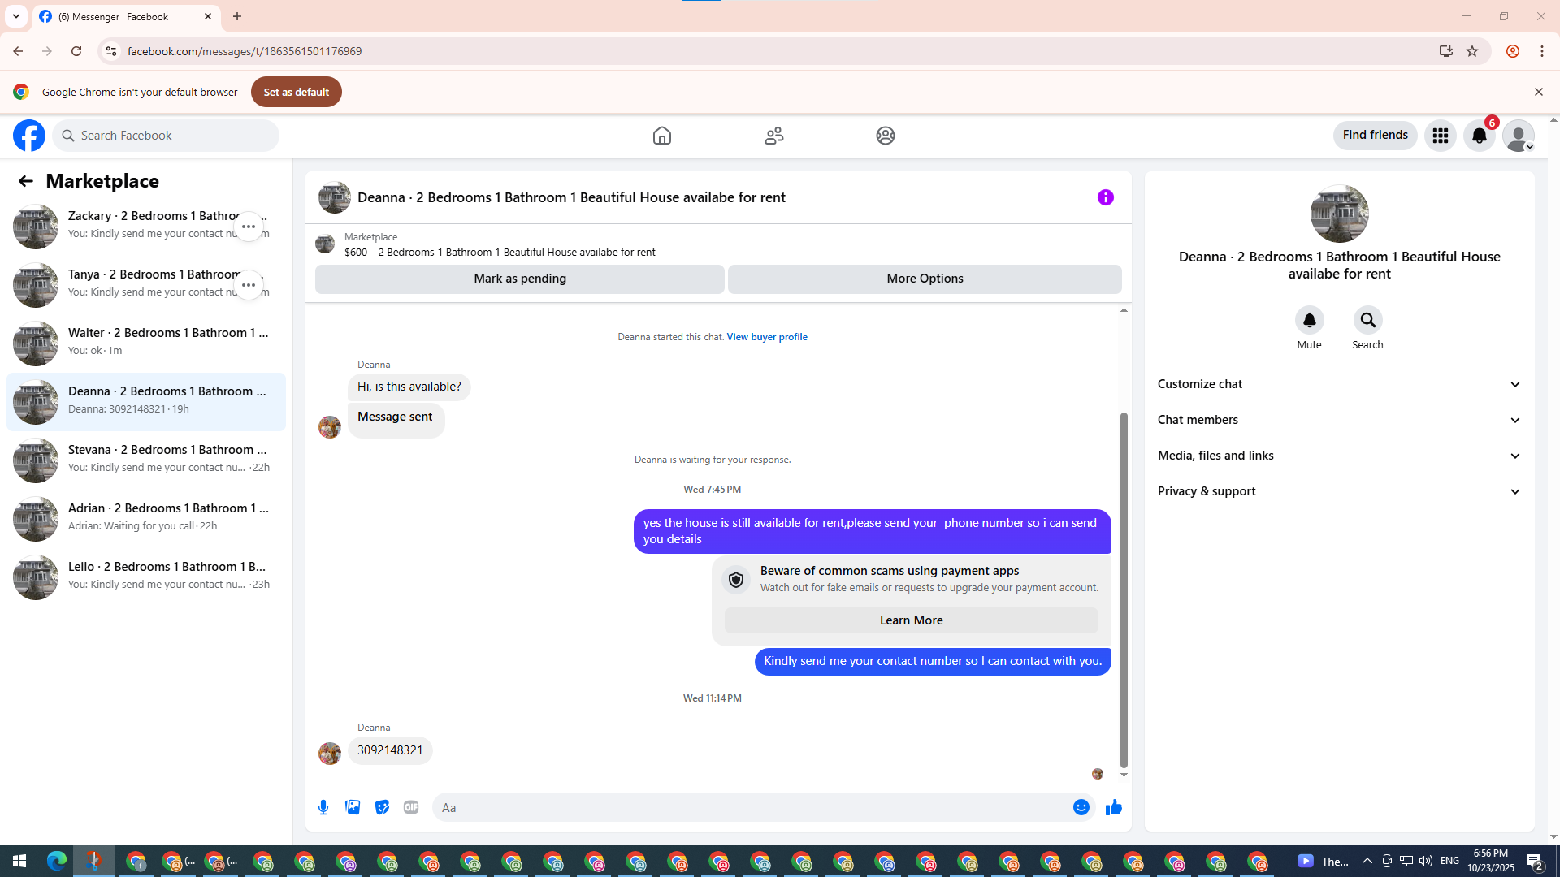The image size is (1560, 877).
Task: Toggle the conversation information panel icon
Action: click(1105, 197)
